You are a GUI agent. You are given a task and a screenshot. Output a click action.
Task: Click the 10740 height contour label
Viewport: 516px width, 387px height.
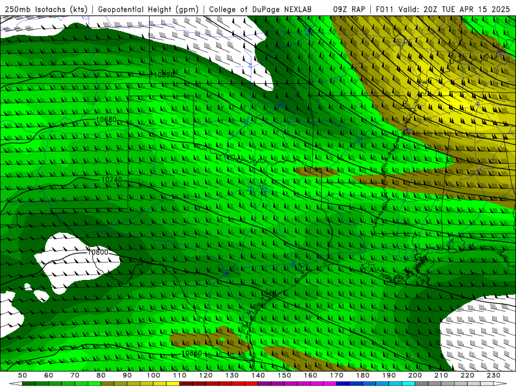click(x=112, y=179)
